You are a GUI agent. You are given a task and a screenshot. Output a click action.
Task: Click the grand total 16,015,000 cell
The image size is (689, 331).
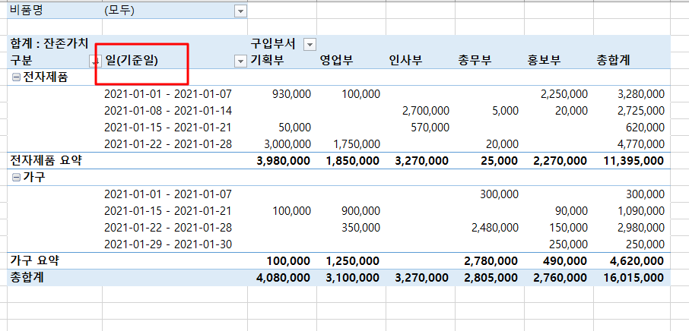click(x=632, y=278)
